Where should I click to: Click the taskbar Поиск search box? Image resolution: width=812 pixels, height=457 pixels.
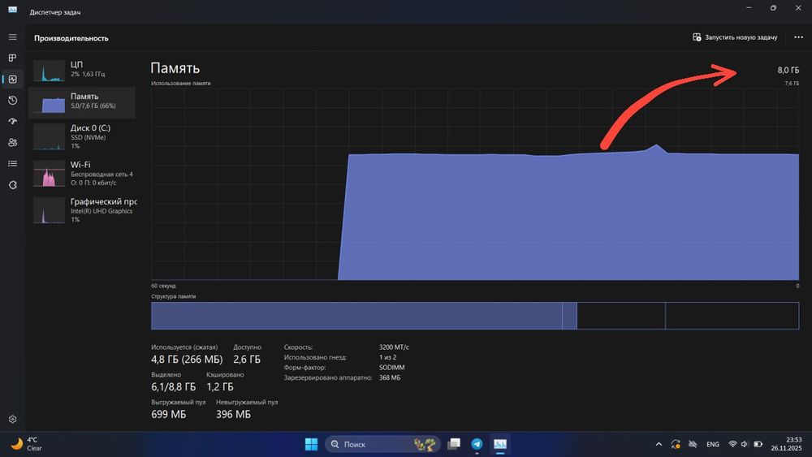point(382,444)
